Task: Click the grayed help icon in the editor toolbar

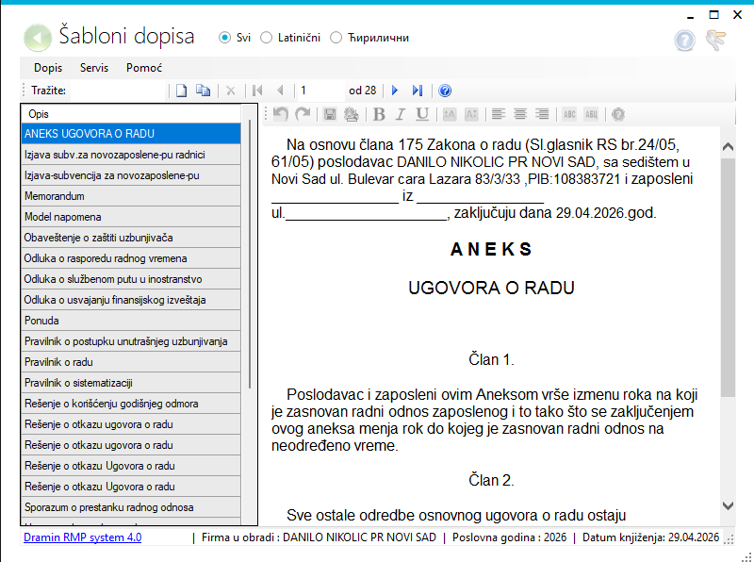Action: point(618,114)
